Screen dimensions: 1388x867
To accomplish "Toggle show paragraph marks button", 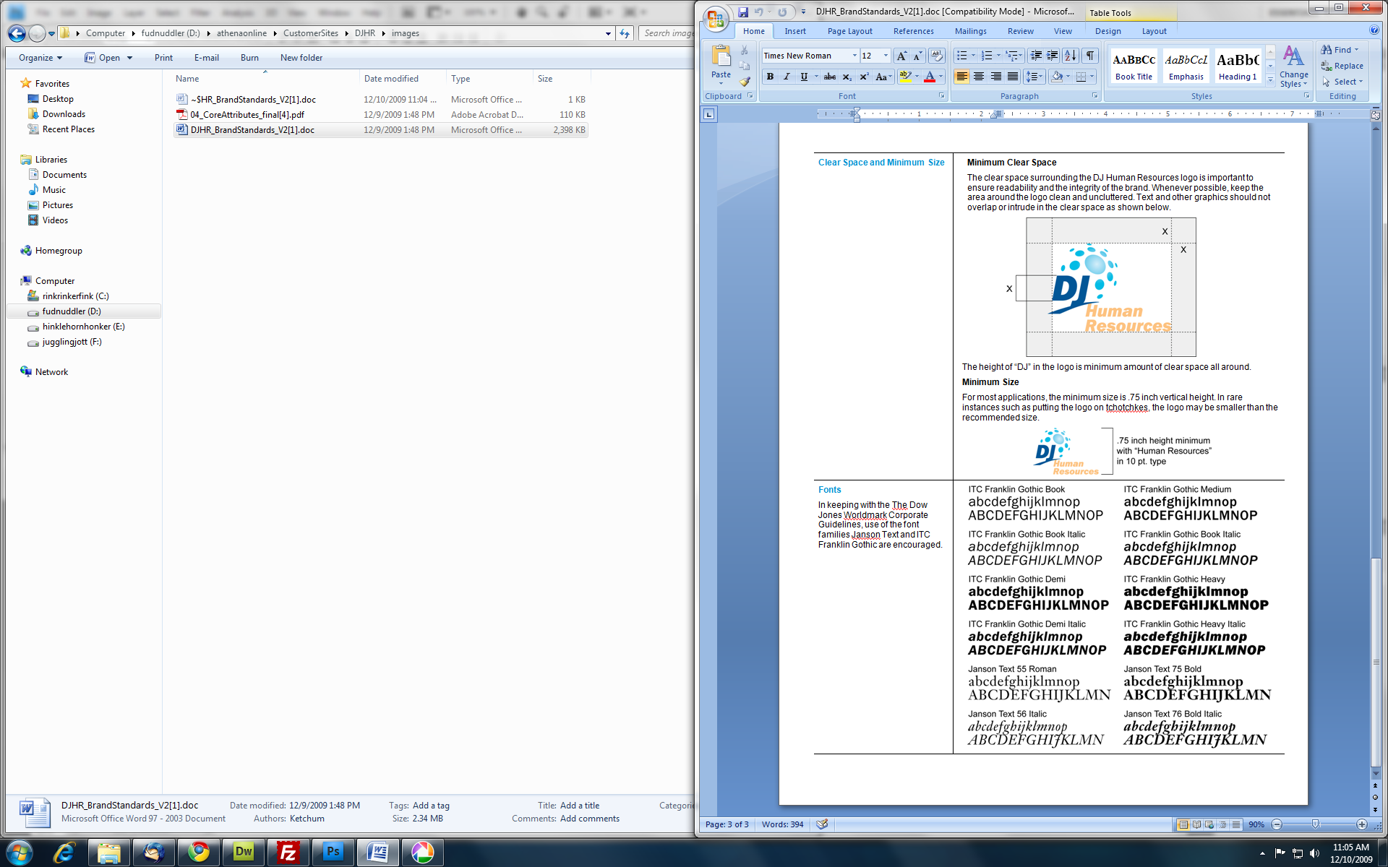I will point(1090,56).
